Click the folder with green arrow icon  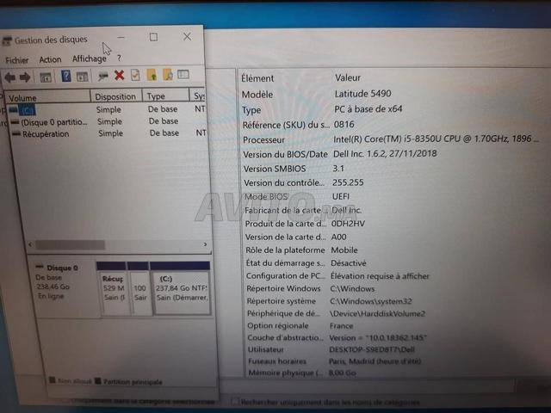[152, 75]
